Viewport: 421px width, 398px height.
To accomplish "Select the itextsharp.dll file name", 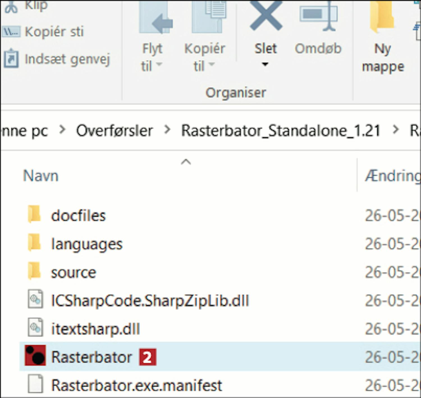I will (x=95, y=329).
